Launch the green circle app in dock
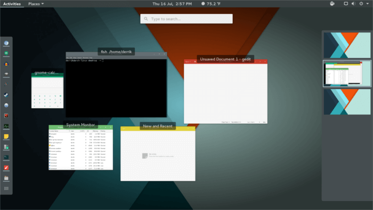 coord(6,53)
